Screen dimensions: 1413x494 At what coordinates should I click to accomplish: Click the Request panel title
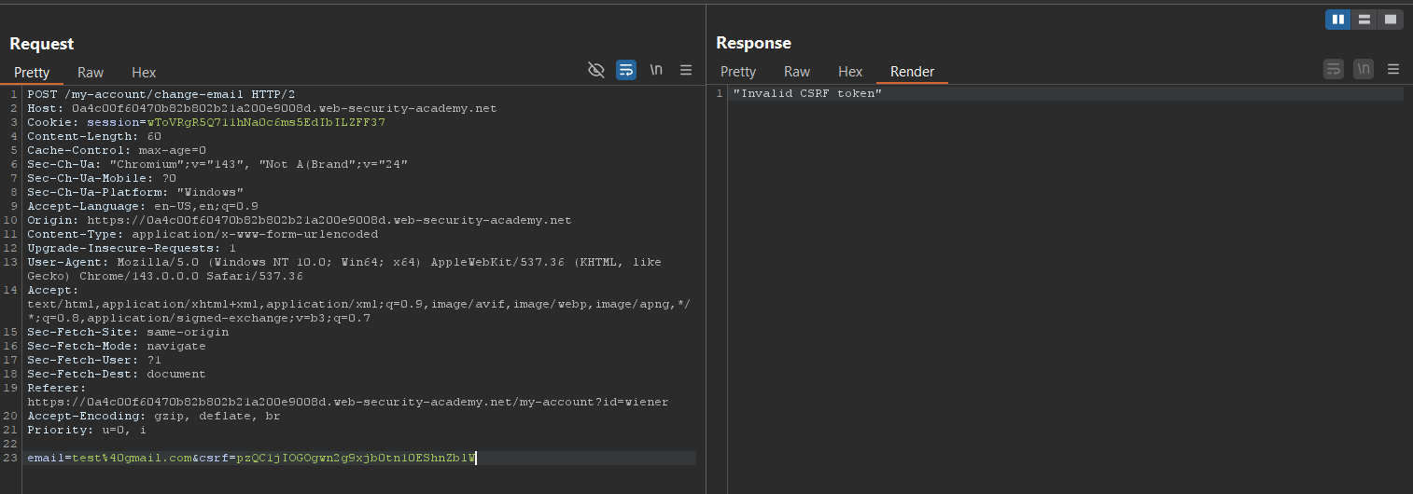point(42,44)
